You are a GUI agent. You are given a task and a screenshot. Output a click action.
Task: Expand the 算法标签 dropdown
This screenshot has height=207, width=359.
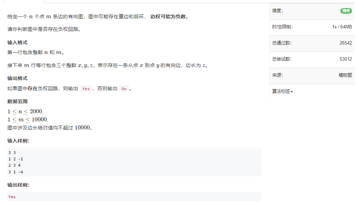tap(282, 92)
